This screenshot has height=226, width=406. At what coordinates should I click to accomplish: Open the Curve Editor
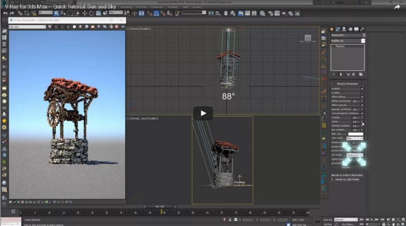tap(247, 13)
